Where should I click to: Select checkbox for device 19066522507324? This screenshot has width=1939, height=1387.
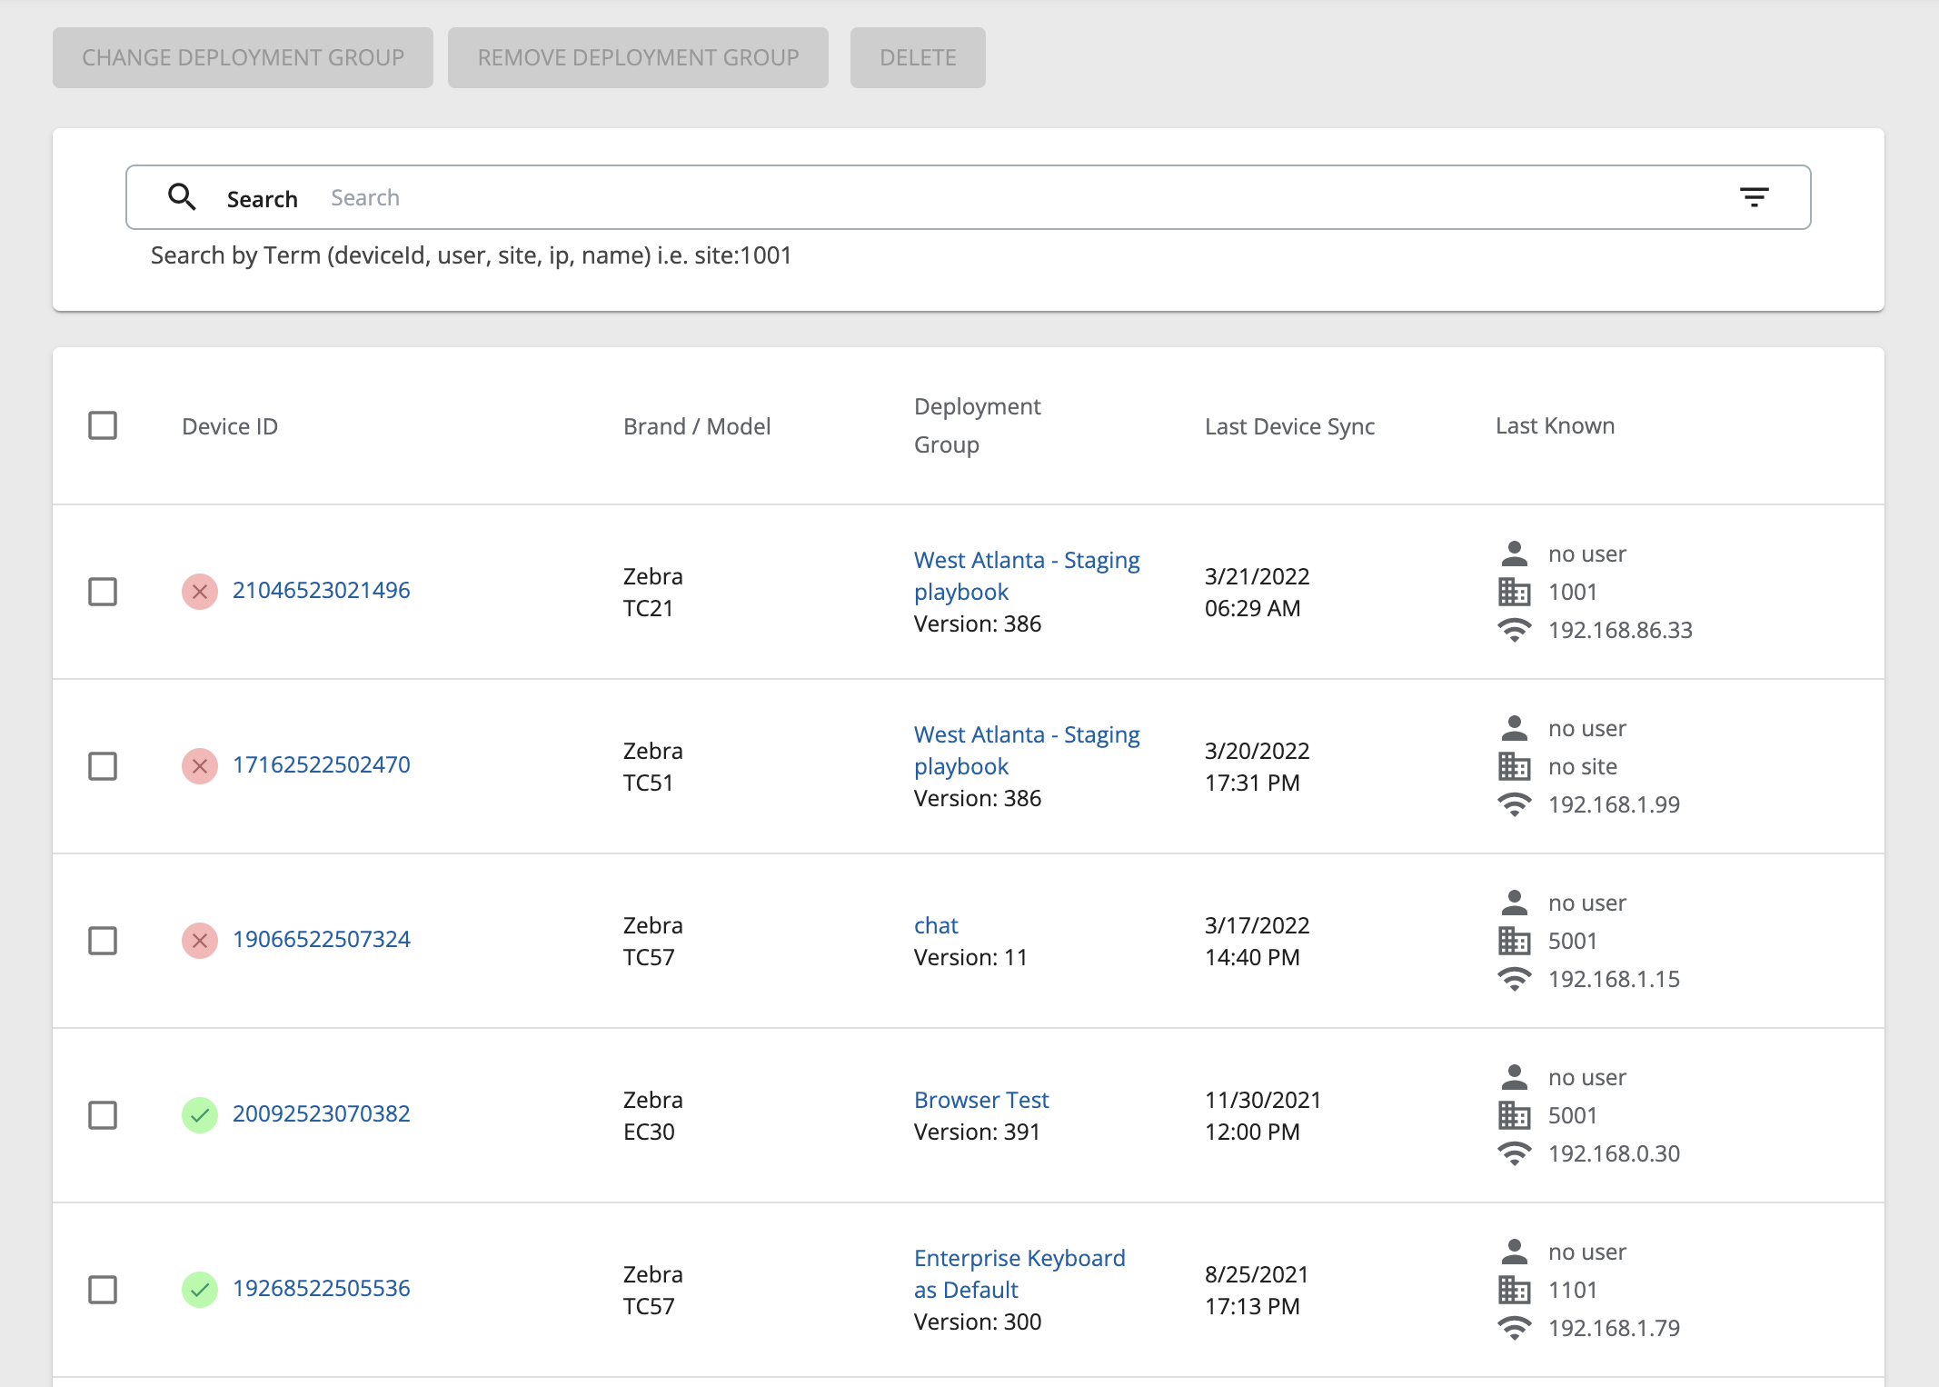(x=103, y=941)
